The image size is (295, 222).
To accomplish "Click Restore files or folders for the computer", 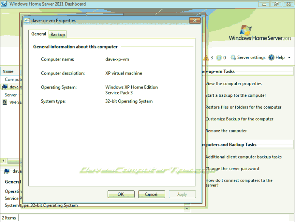I will 243,107.
